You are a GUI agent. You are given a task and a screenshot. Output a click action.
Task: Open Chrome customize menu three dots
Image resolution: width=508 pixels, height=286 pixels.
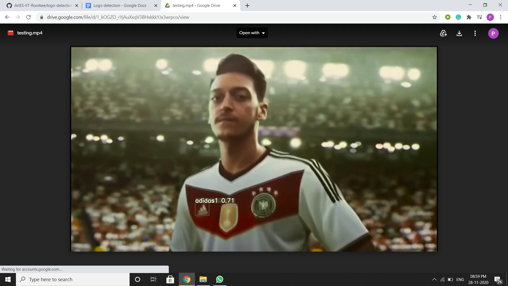501,17
